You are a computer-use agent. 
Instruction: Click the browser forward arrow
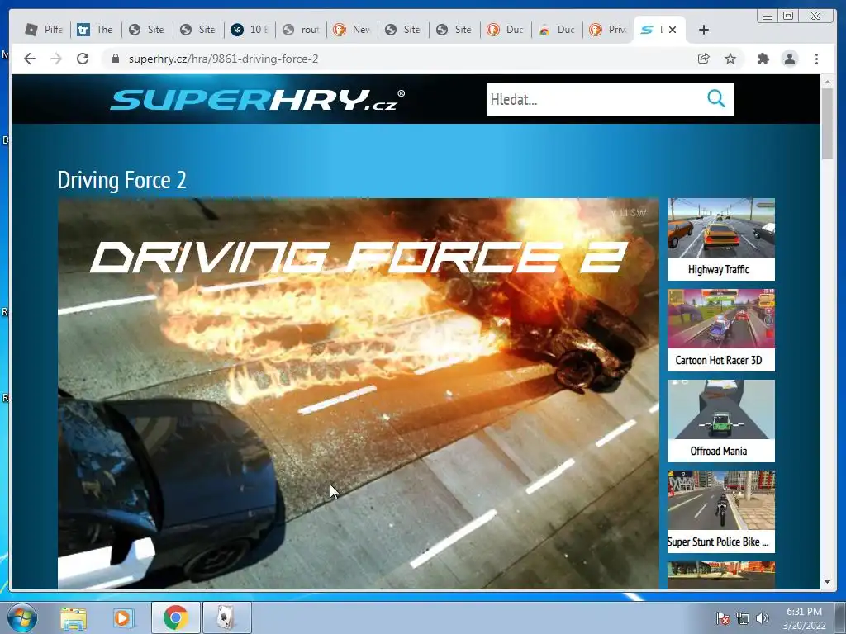(x=56, y=59)
